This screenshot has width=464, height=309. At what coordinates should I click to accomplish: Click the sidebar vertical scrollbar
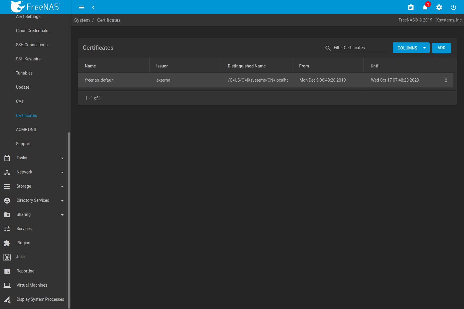[69, 220]
